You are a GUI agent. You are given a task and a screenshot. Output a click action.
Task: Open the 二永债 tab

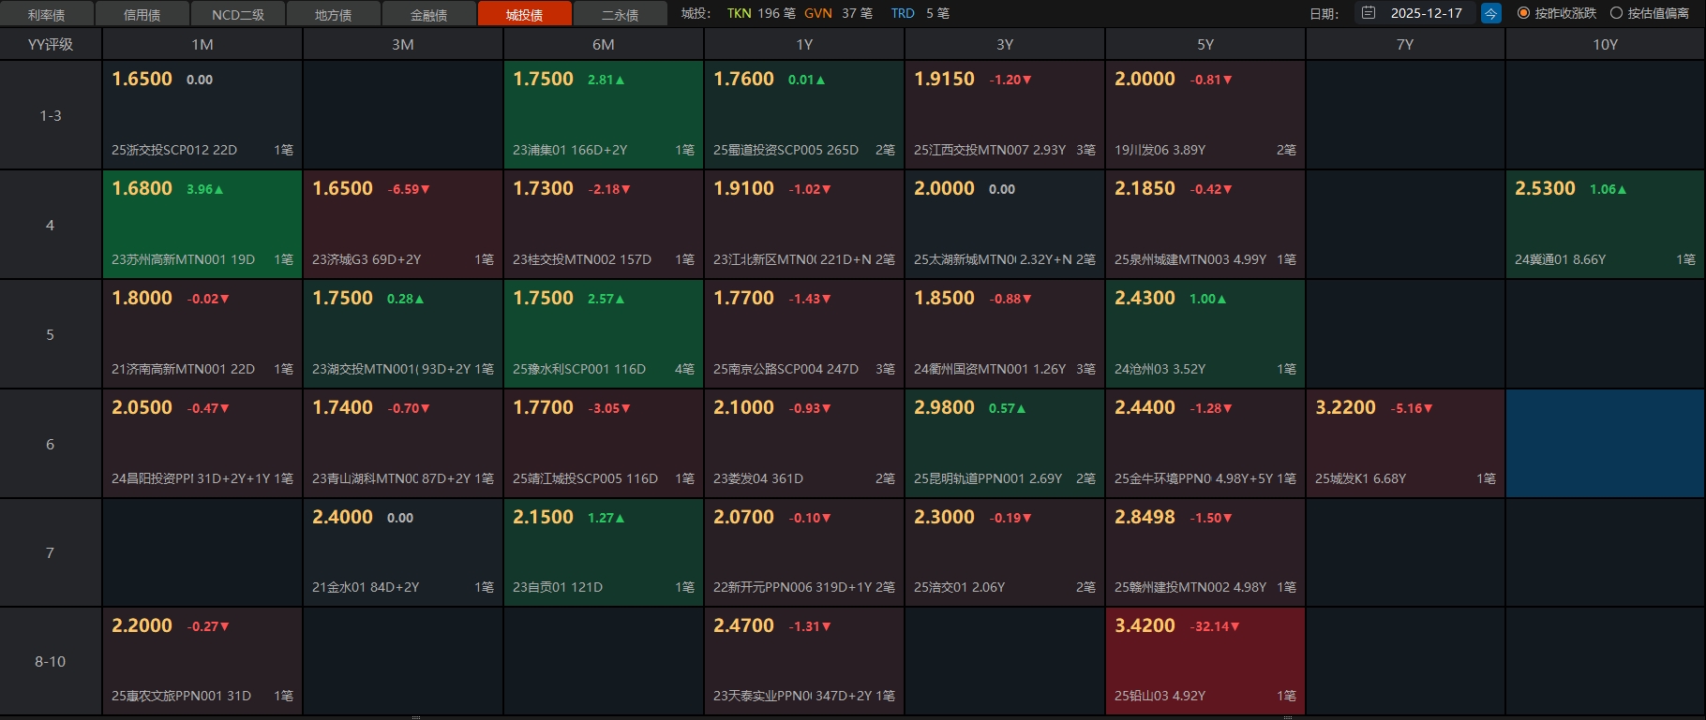click(x=620, y=14)
